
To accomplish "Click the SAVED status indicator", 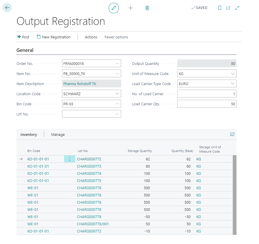I will (x=199, y=8).
